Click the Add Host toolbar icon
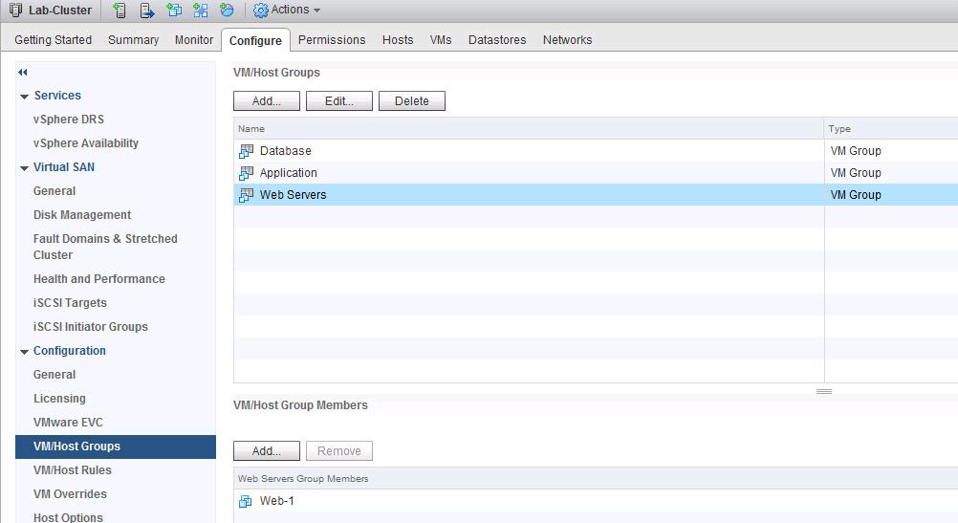The width and height of the screenshot is (958, 523). click(x=120, y=11)
